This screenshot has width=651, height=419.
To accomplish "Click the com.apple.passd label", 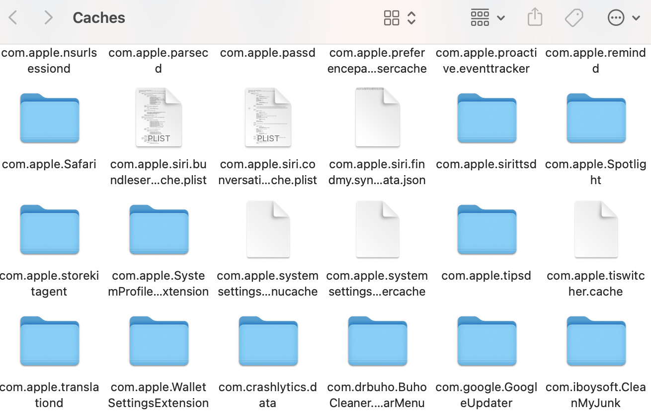I will (268, 53).
